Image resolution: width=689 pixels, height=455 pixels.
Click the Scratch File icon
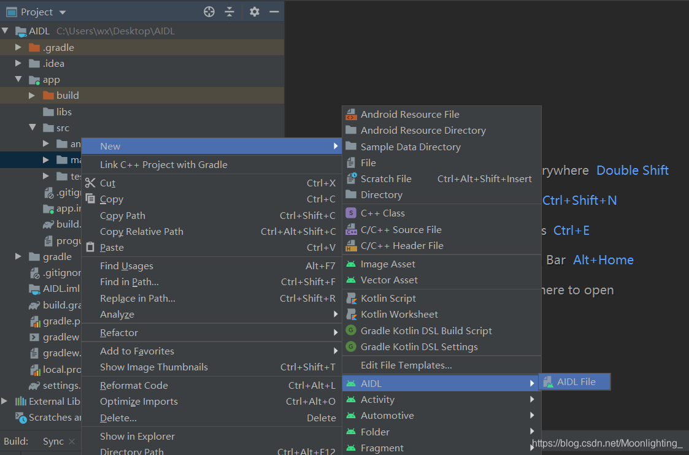[x=351, y=178]
